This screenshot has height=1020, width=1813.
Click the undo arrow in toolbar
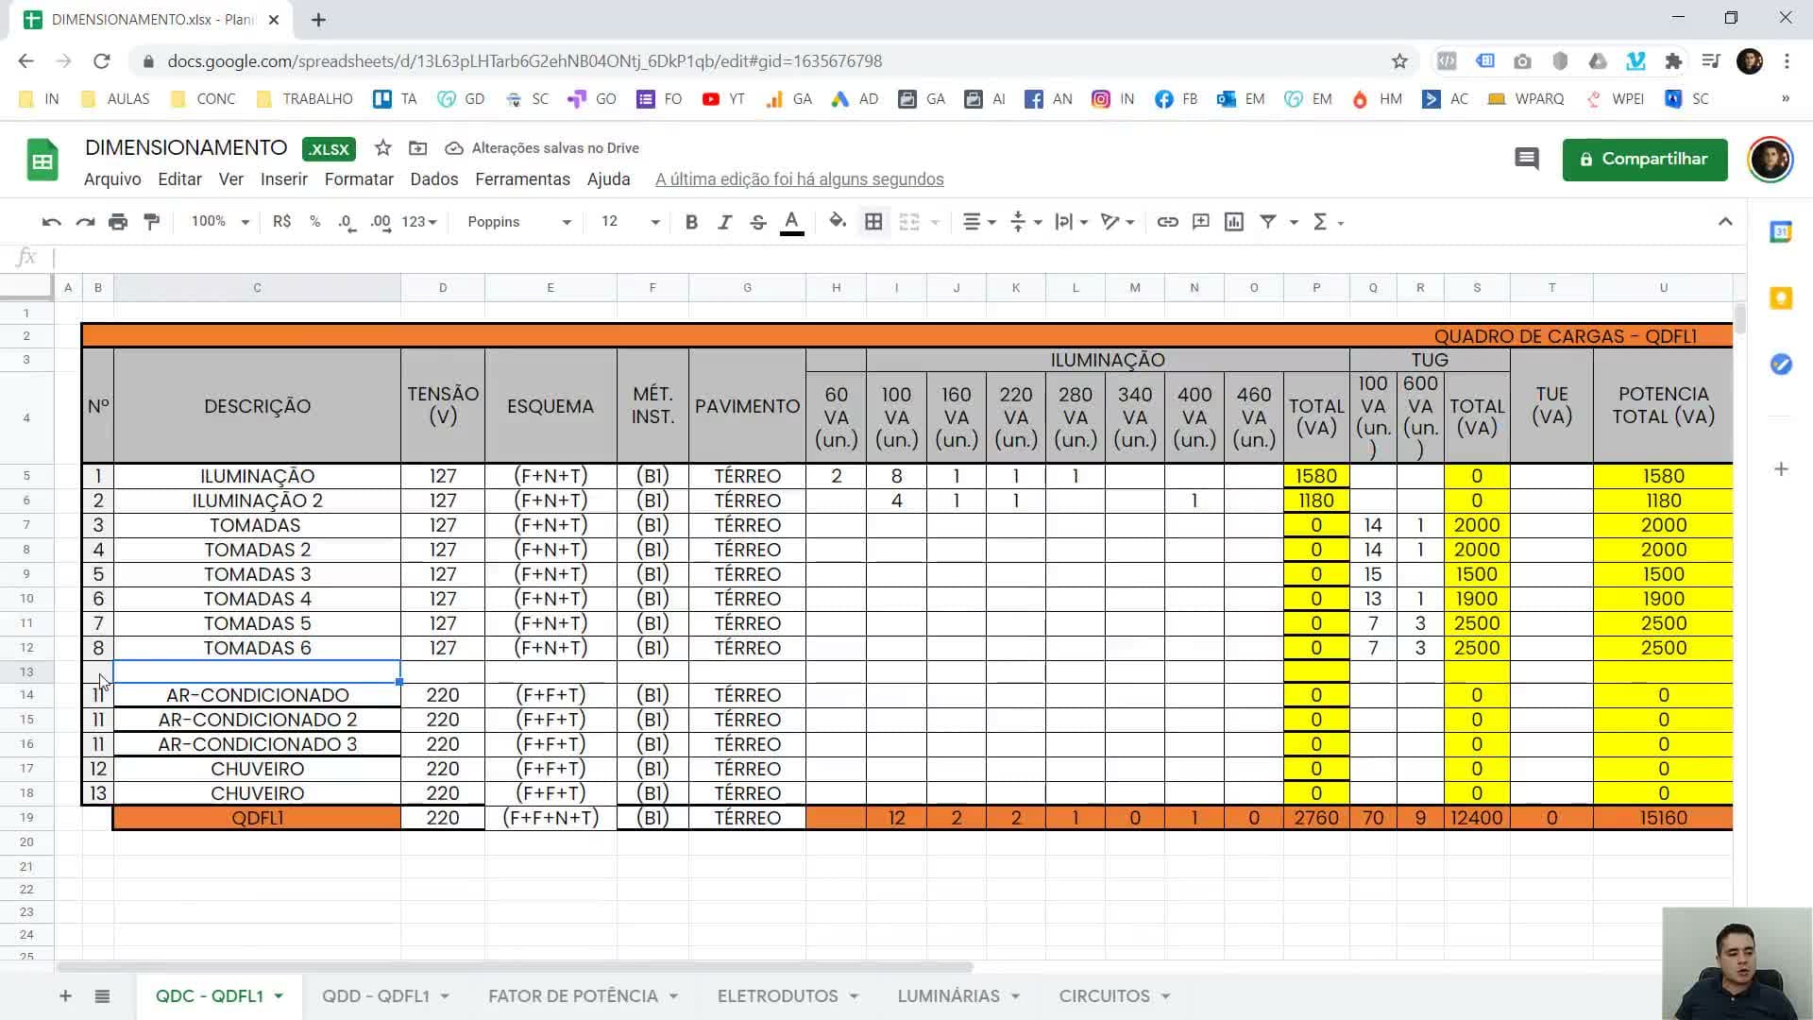(x=51, y=222)
